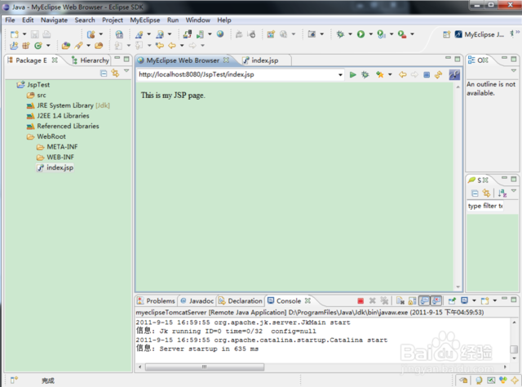Open Outline view menu triangle
Viewport: 522px width, 387px height.
point(514,71)
